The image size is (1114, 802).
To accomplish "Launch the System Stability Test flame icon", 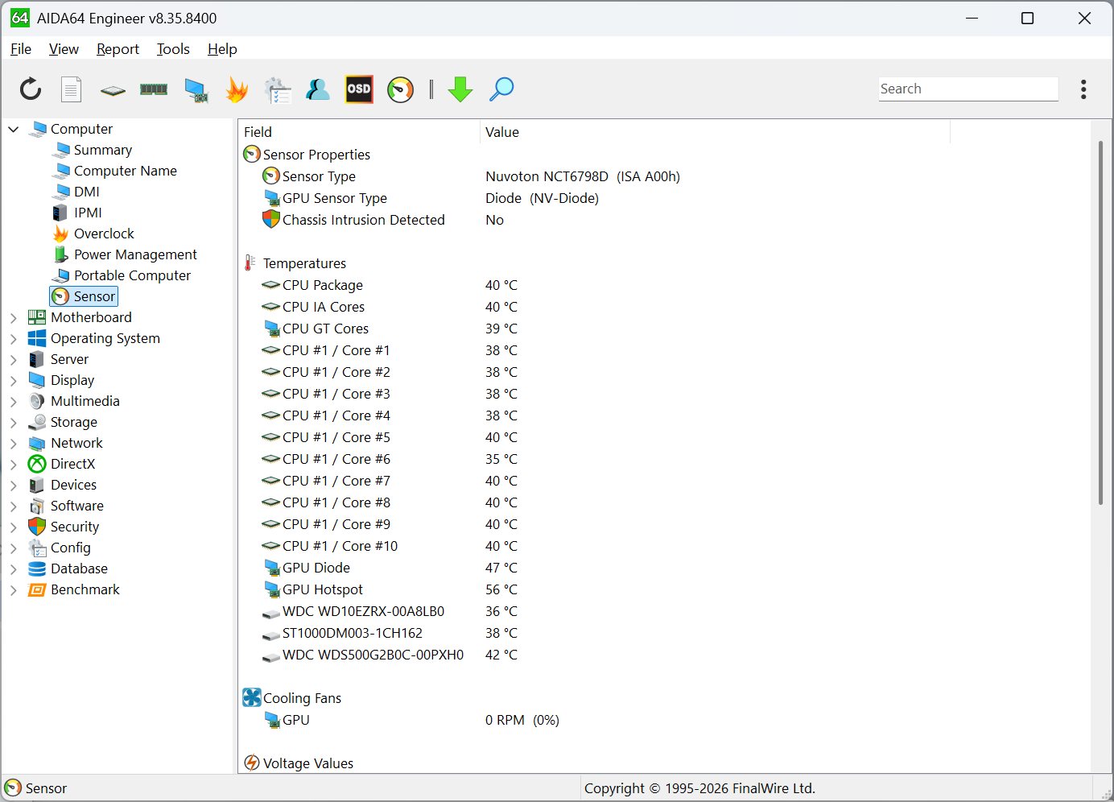I will [237, 89].
